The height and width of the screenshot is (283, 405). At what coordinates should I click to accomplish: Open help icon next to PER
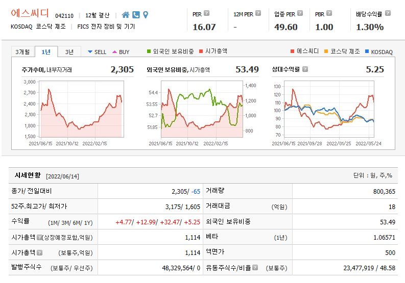coord(206,13)
